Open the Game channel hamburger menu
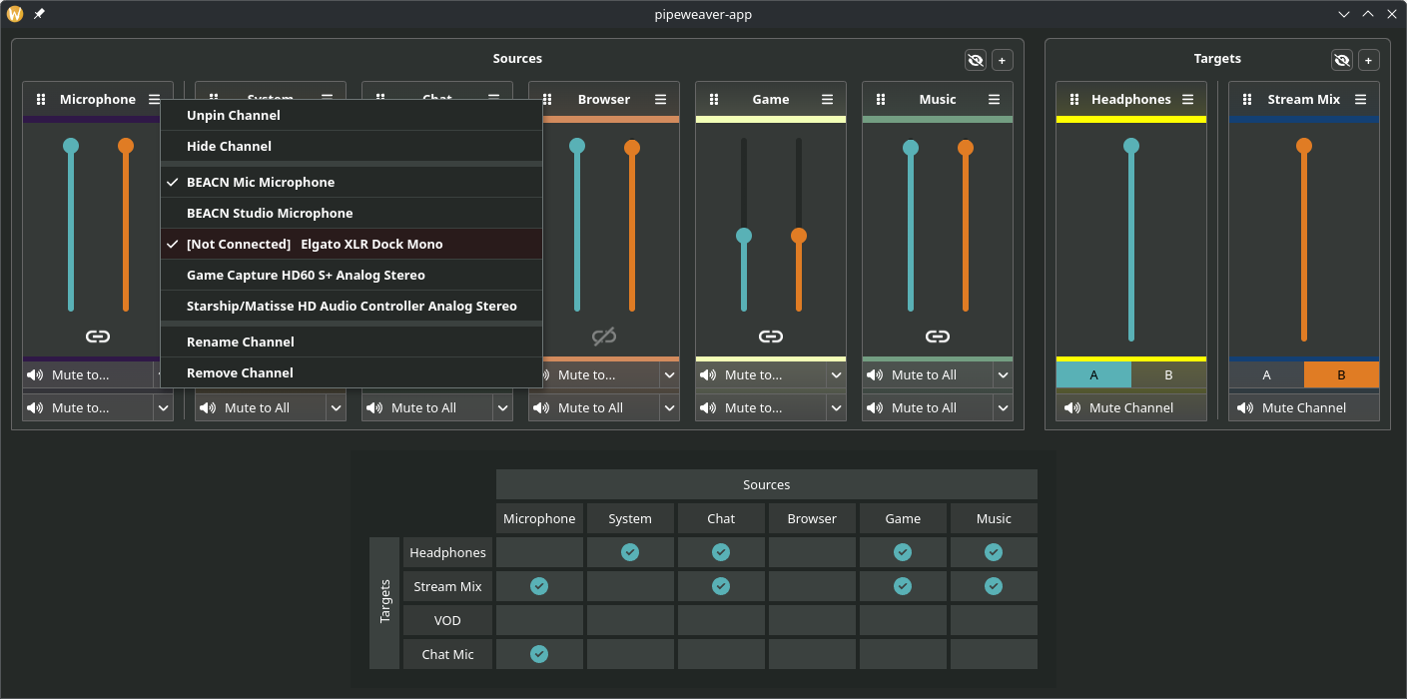The height and width of the screenshot is (699, 1407). tap(827, 100)
